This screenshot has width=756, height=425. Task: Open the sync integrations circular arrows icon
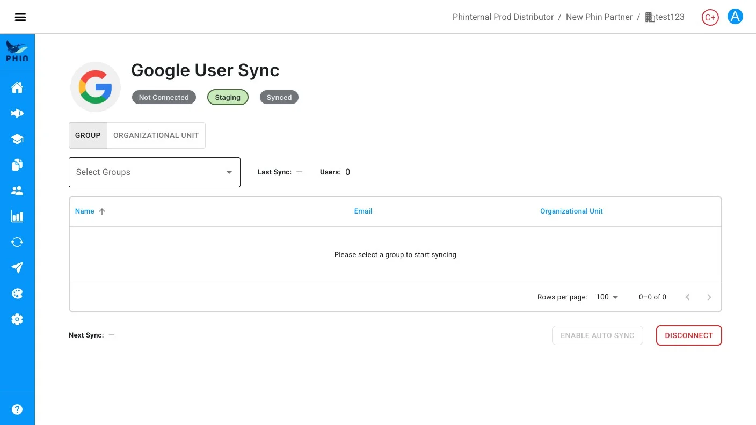point(17,242)
